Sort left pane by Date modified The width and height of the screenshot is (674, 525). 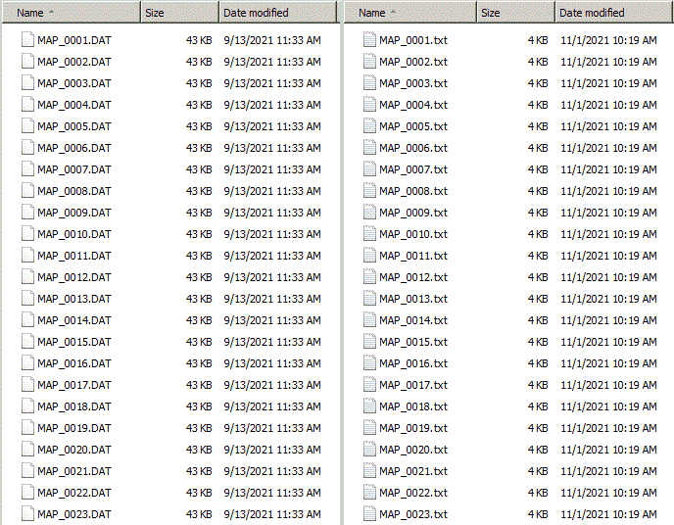(x=277, y=13)
